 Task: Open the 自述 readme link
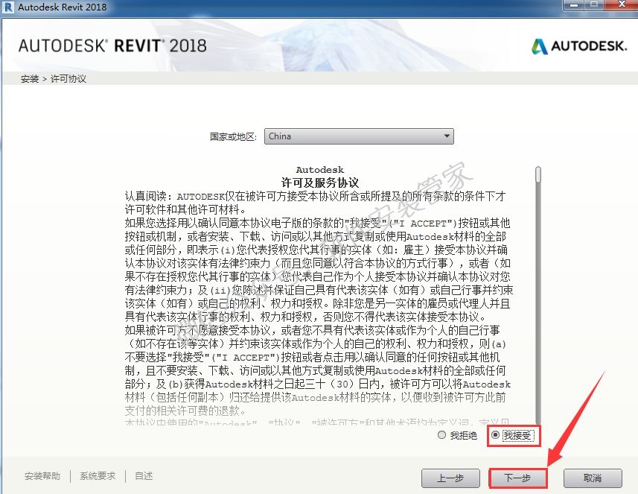144,476
